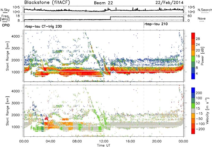This screenshot has width=212, height=147.
Task: Click the blue bottom segment of the power color bar
Action: point(193,76)
